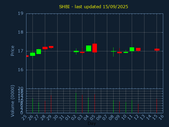Click the day 03 x-axis label
The height and width of the screenshot is (127, 169).
[80, 117]
